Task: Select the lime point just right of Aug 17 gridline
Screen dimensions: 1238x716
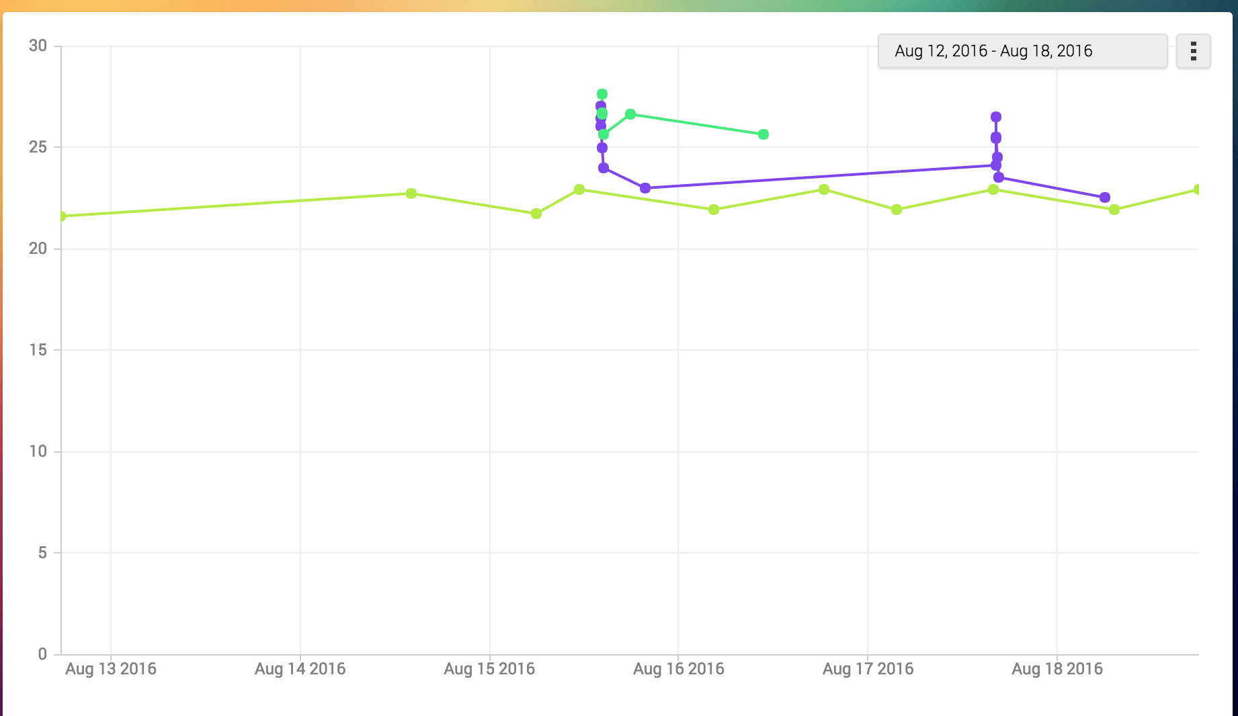Action: point(897,210)
